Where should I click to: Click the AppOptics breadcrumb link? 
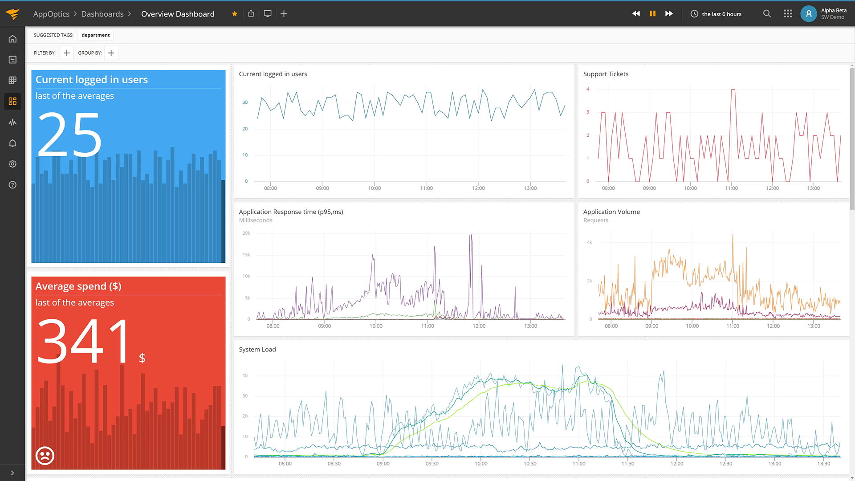[x=51, y=14]
